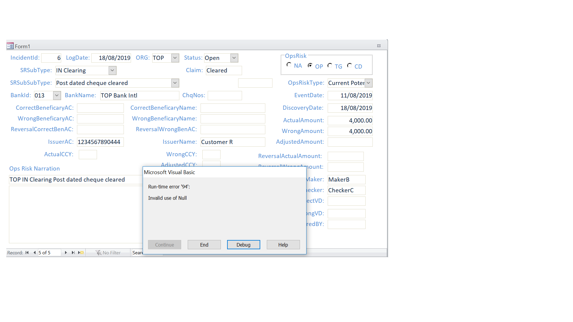Click the Debug button in error dialog
Image resolution: width=573 pixels, height=322 pixels.
tap(243, 245)
